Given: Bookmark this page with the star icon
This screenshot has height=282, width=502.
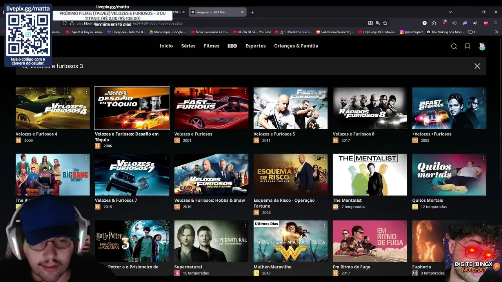Looking at the screenshot, I should (385, 23).
